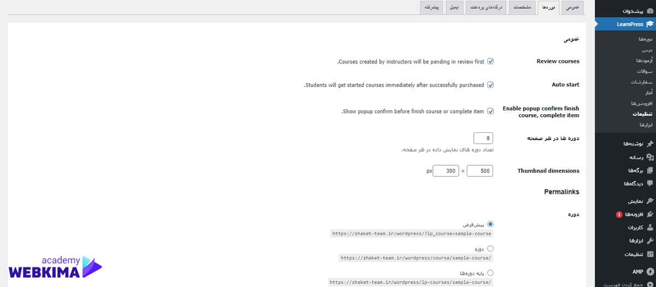Open the پیشرفته advanced tab
The image size is (656, 287).
[431, 8]
